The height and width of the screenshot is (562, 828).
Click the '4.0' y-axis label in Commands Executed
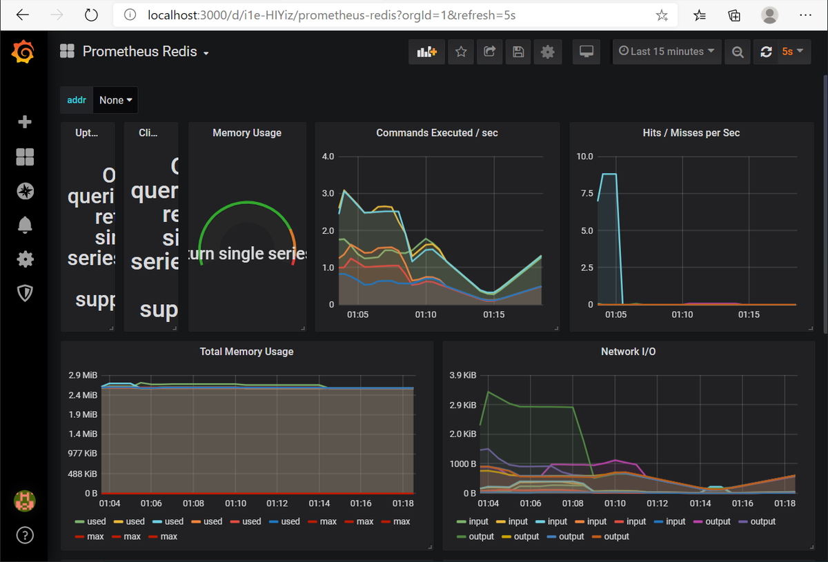point(328,157)
